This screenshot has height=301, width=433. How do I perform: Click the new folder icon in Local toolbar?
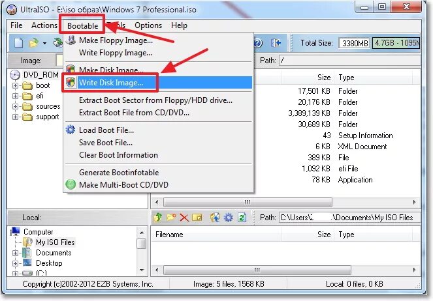171,218
